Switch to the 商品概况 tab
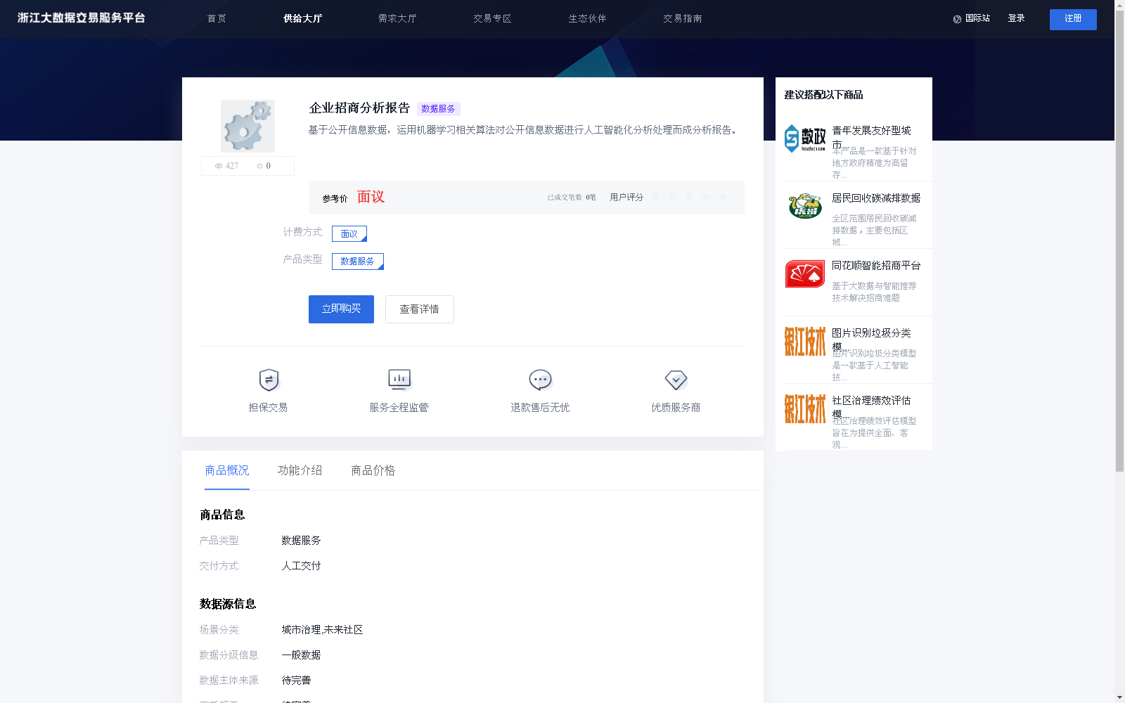The image size is (1125, 703). (x=227, y=470)
